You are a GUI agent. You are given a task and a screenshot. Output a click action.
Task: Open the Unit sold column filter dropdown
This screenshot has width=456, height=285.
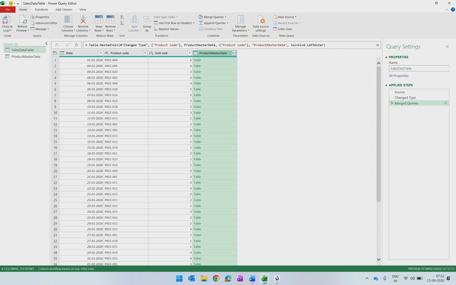click(x=190, y=53)
